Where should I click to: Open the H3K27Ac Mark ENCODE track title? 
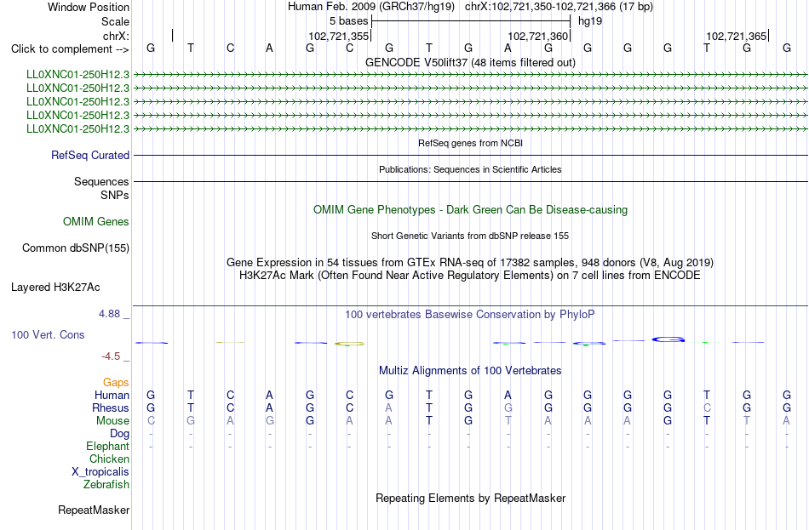pos(470,276)
